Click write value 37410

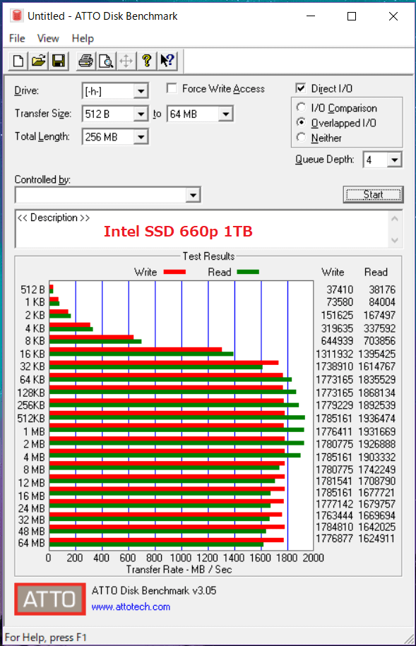click(x=340, y=289)
